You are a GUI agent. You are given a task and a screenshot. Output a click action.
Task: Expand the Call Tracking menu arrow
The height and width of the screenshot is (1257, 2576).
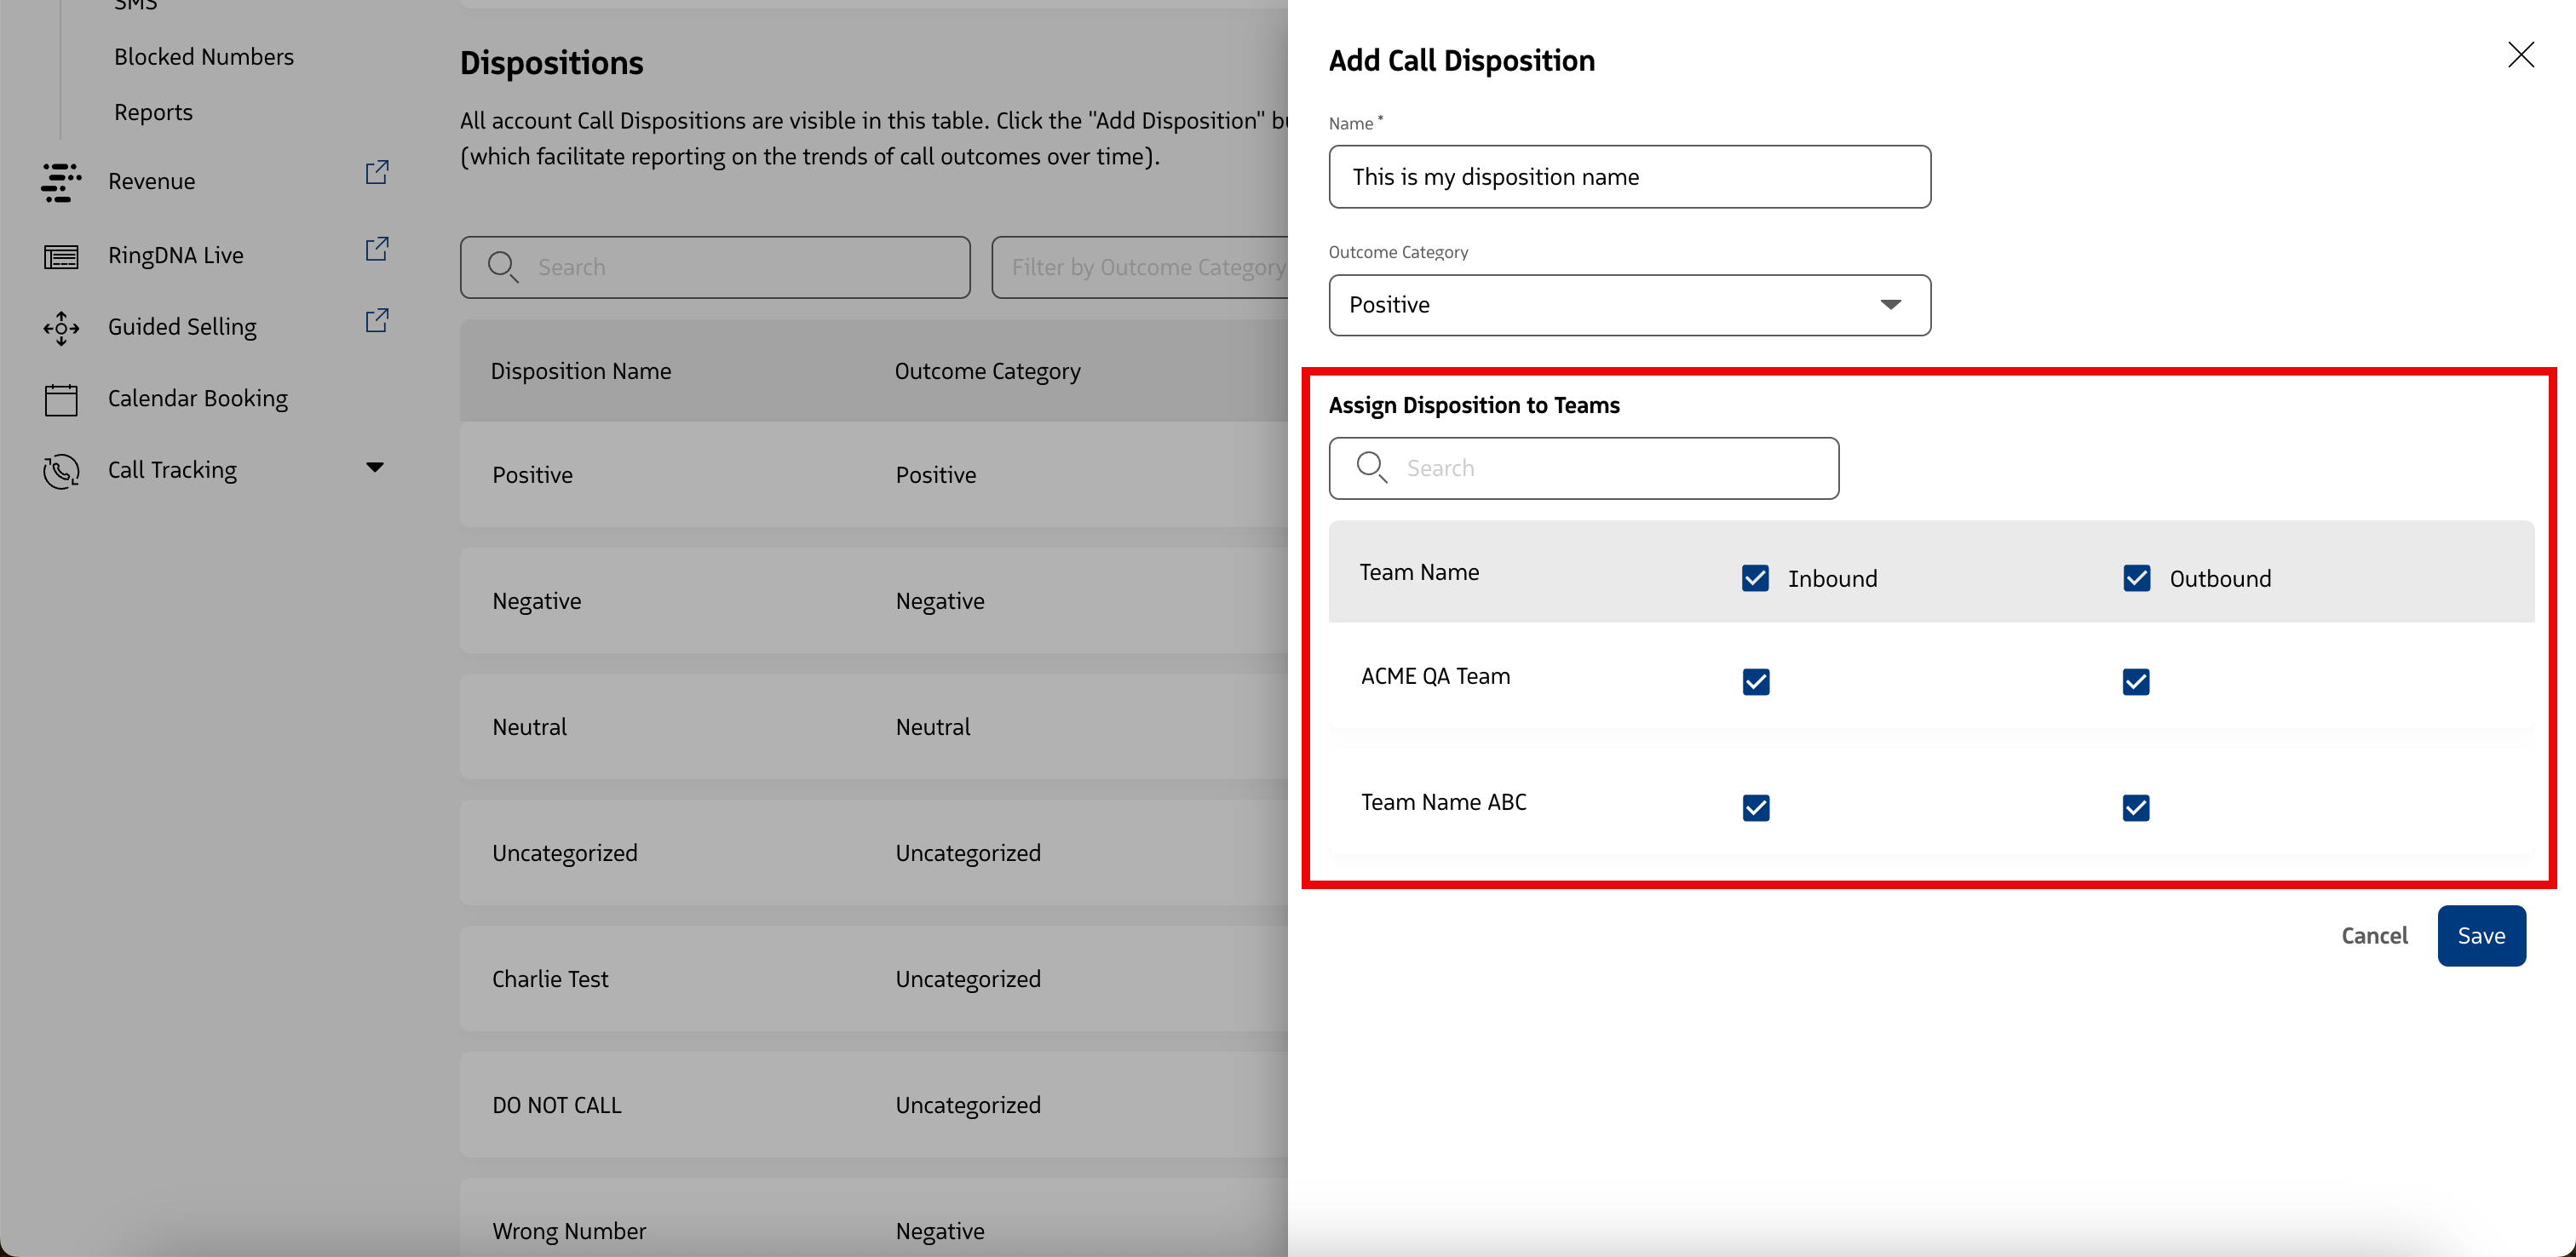[x=375, y=468]
